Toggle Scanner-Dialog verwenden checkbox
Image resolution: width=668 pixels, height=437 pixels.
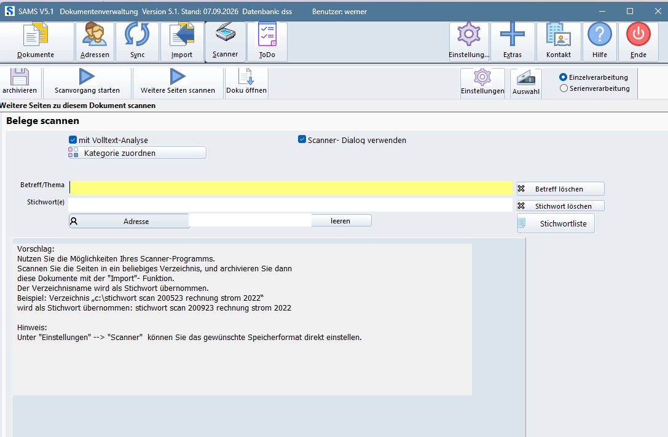click(302, 139)
